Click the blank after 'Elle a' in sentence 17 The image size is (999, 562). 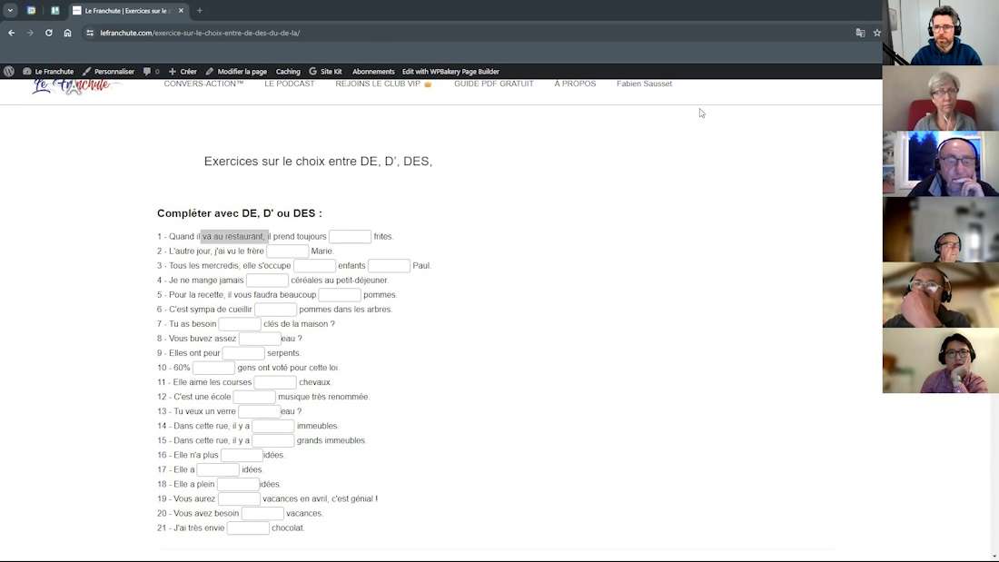(x=218, y=470)
